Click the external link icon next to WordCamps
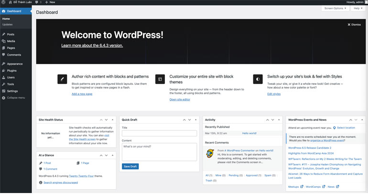368x194 pixels. 324,187
